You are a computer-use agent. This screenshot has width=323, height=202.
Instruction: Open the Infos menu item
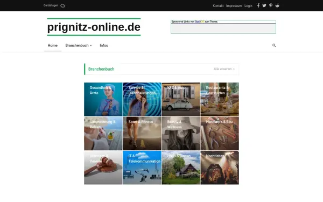click(x=104, y=45)
